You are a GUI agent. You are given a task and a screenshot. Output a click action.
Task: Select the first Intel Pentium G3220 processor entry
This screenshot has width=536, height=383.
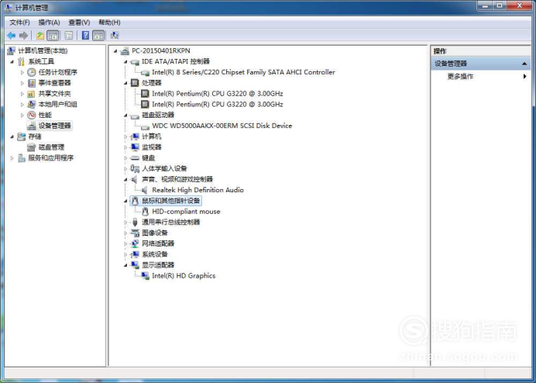click(x=218, y=94)
